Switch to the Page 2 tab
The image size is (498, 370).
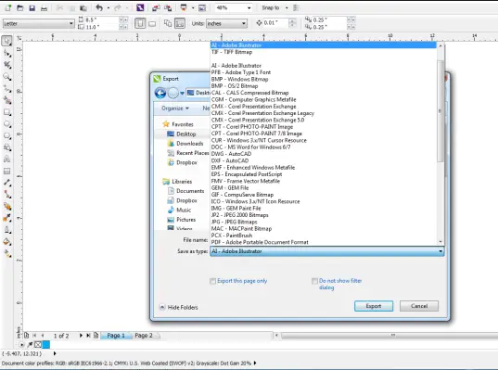[144, 336]
